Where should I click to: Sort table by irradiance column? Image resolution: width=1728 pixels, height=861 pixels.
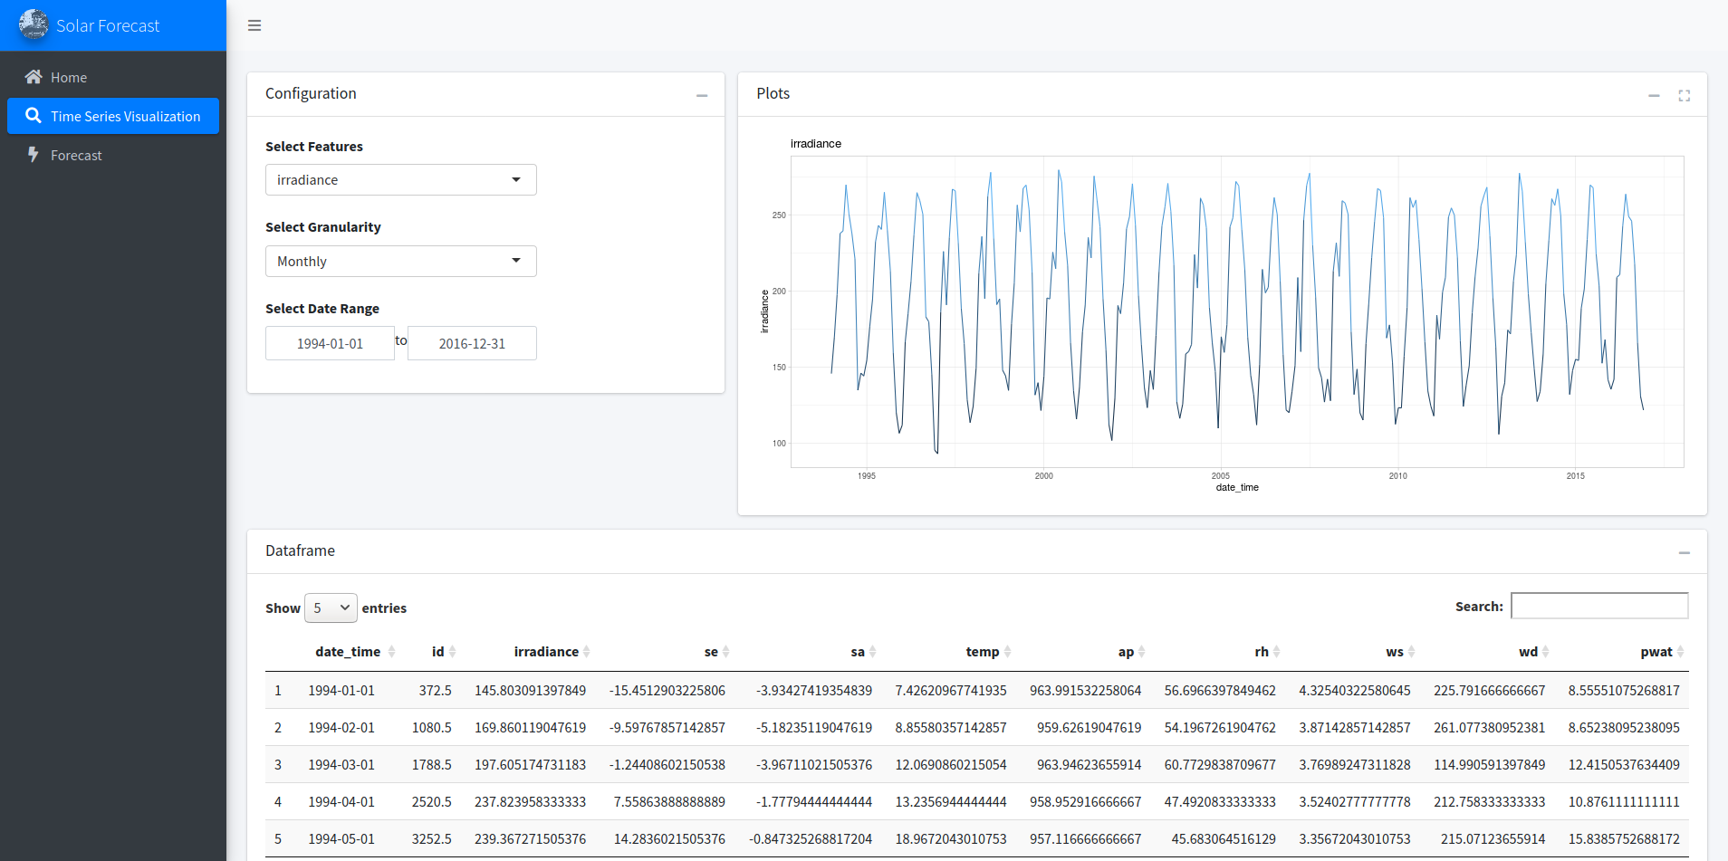coord(552,652)
